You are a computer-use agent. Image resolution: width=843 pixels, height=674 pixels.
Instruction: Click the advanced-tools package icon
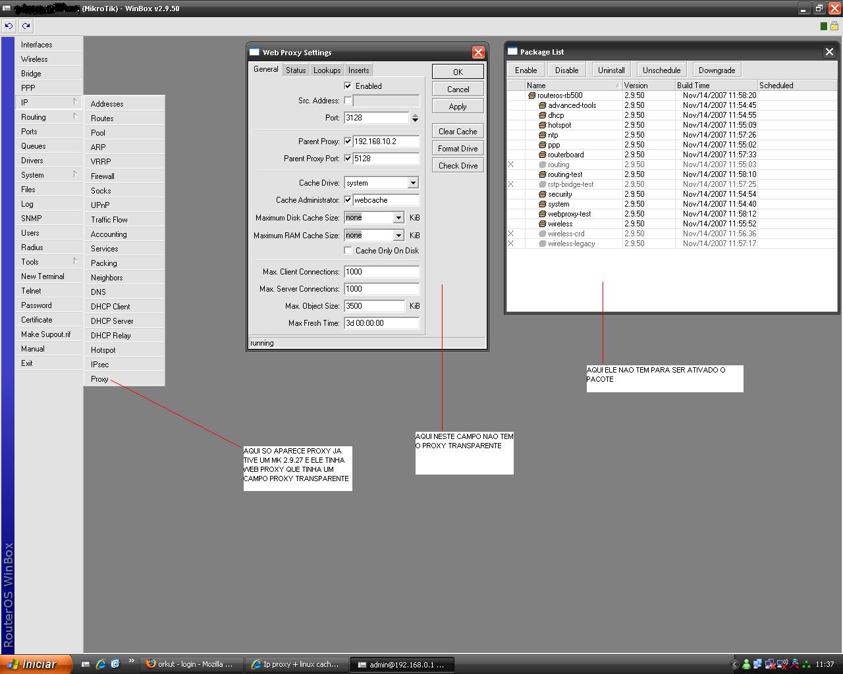(543, 105)
